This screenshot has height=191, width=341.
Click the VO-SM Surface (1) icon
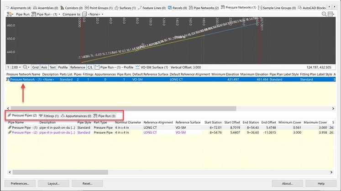(x=138, y=67)
